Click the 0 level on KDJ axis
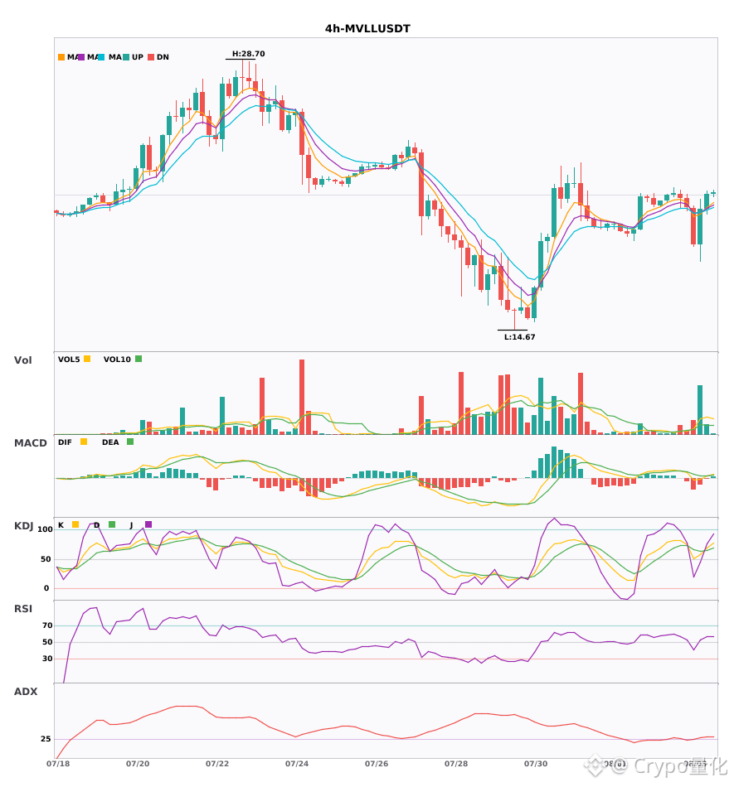 tap(46, 588)
